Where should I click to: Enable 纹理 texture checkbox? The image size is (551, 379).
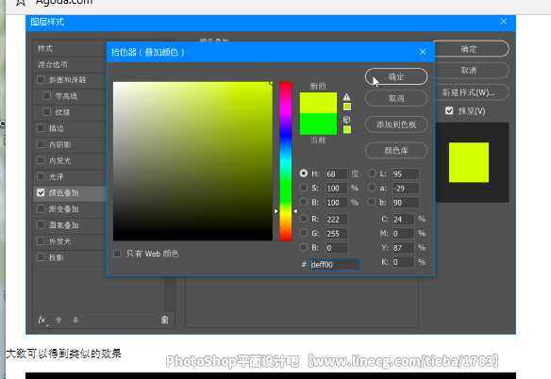[47, 111]
